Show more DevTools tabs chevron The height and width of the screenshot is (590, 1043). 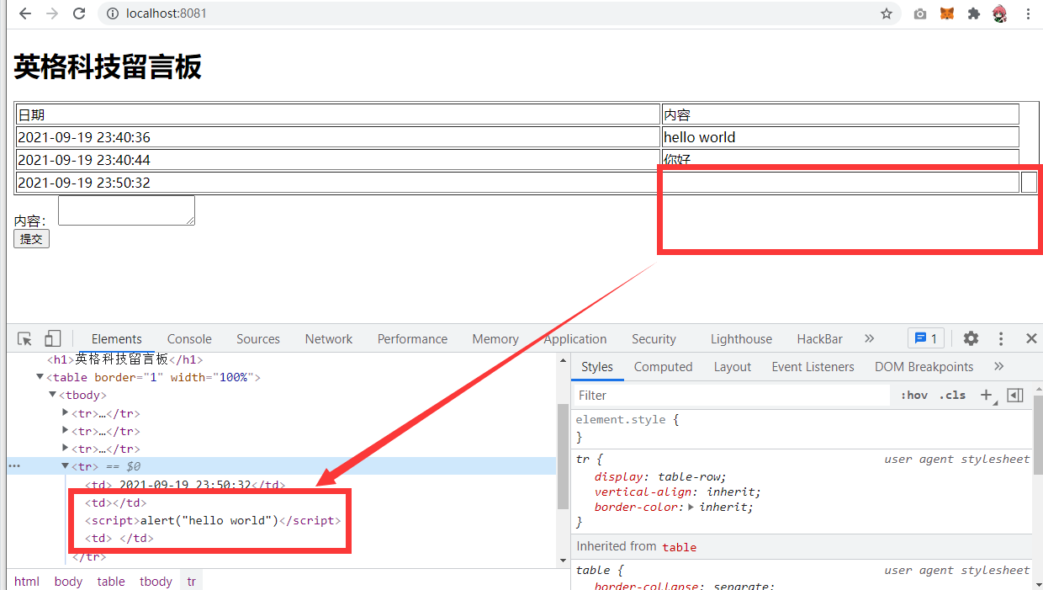869,338
